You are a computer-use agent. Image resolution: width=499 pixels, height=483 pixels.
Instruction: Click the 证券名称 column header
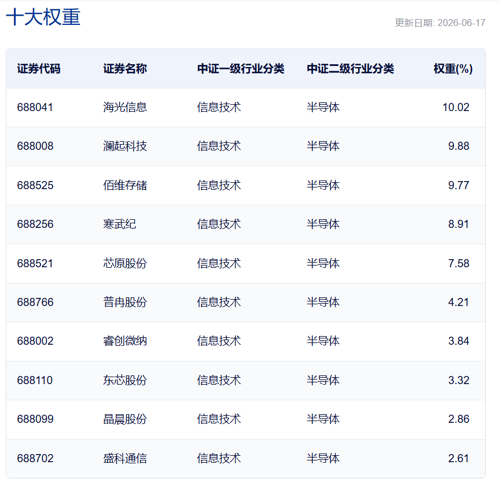click(125, 69)
